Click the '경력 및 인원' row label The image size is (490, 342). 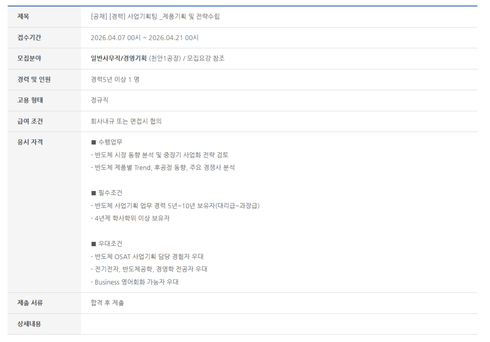[34, 79]
